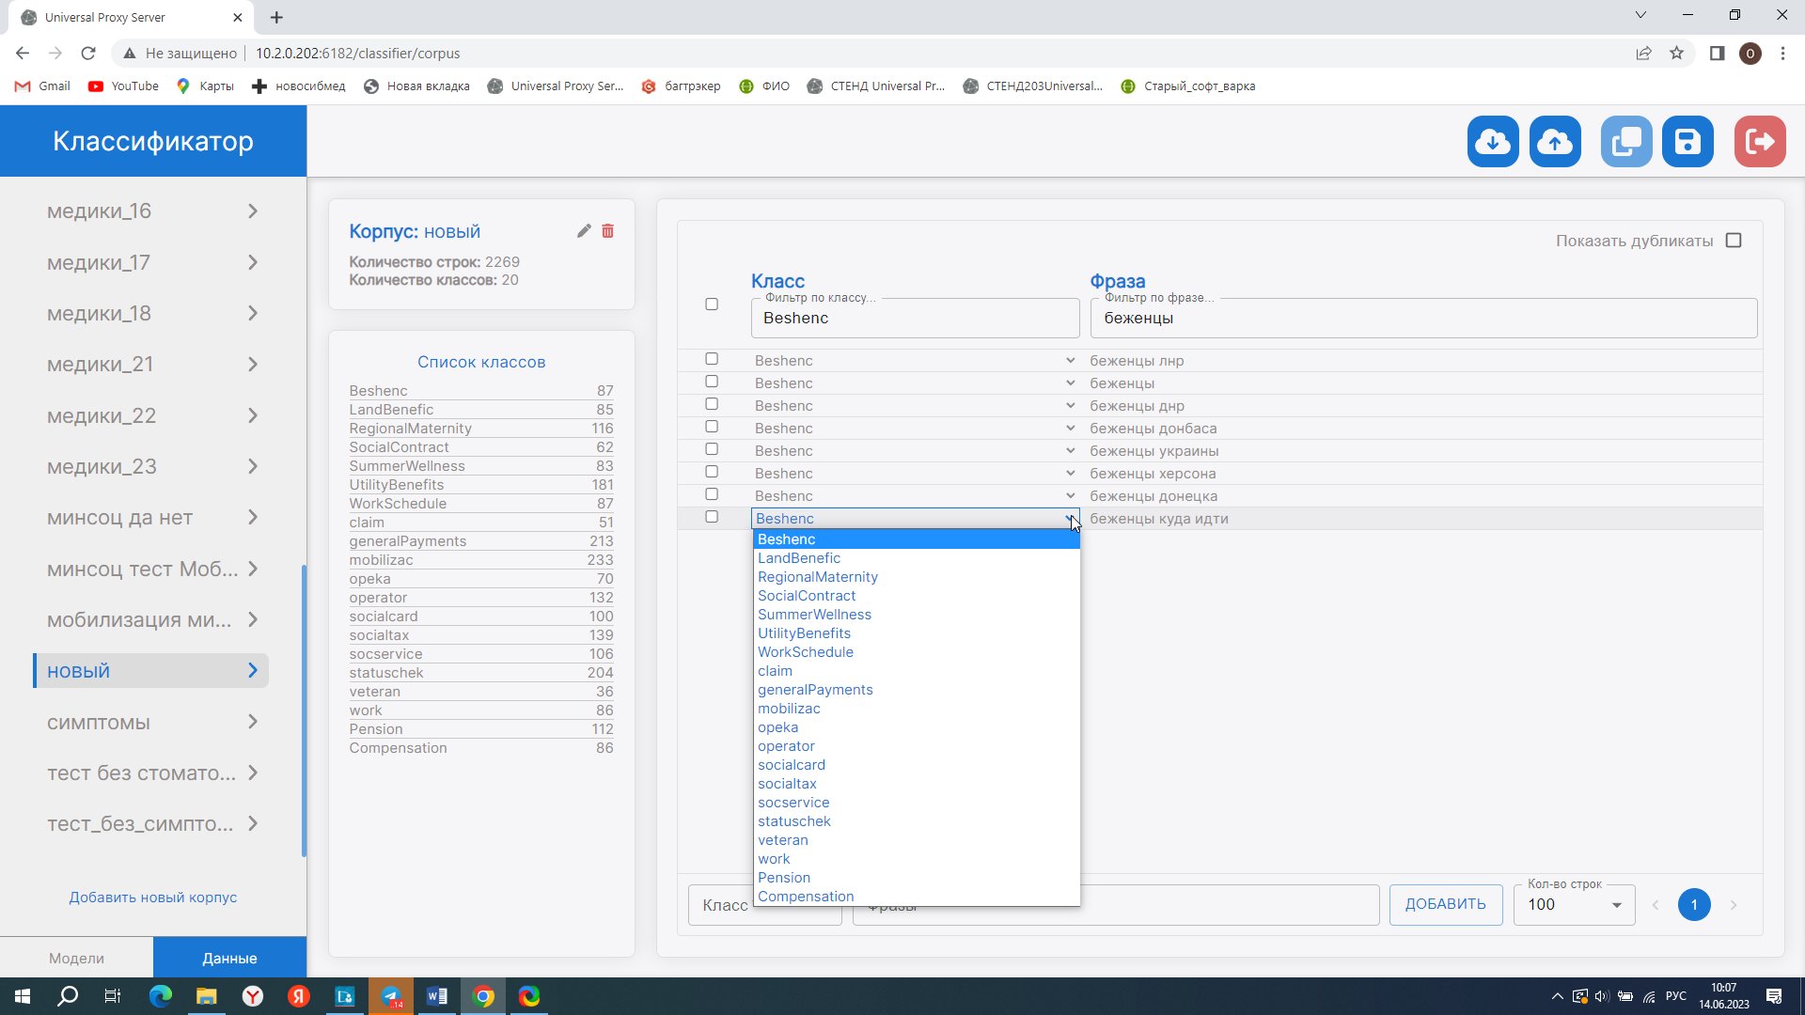Check the 'беженцы лнр' row checkbox

[712, 359]
